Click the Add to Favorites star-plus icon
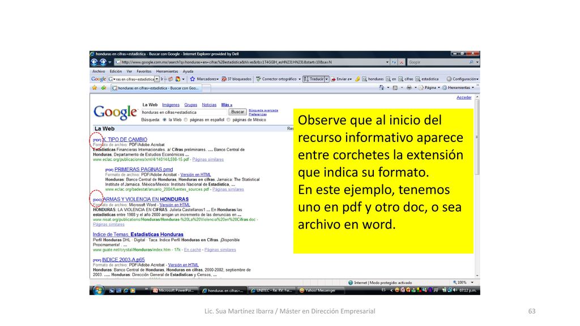580x326 pixels. click(104, 88)
